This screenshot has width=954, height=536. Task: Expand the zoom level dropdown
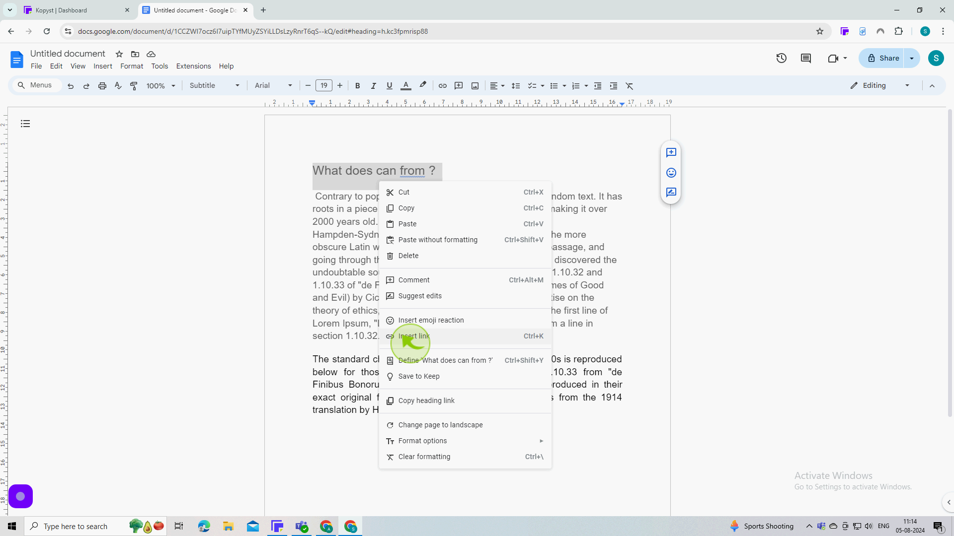173,86
